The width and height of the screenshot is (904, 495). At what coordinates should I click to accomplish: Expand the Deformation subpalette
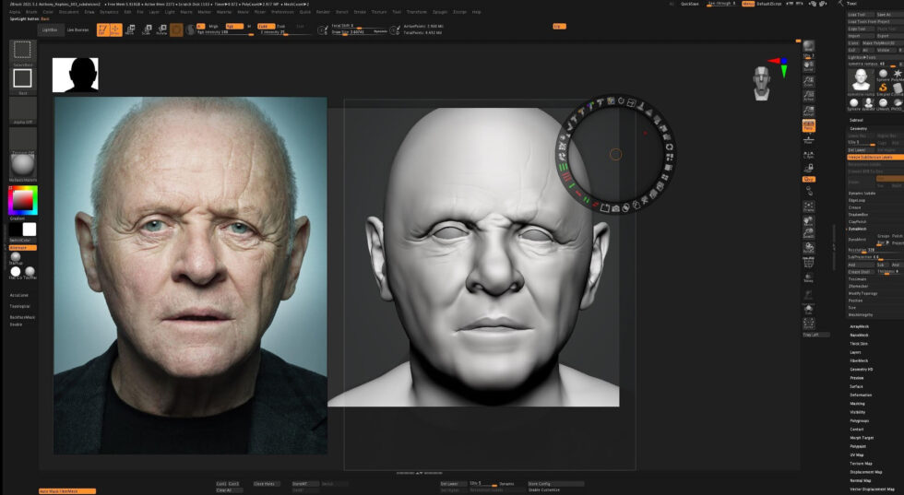point(861,395)
